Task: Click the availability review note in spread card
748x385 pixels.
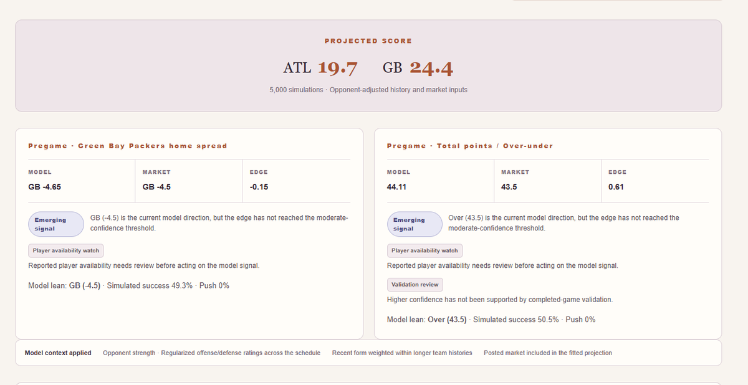Action: [x=144, y=265]
